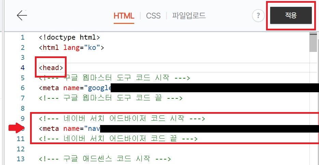The image size is (319, 165).
Task: Click line number 1 in gutter
Action: coord(23,38)
